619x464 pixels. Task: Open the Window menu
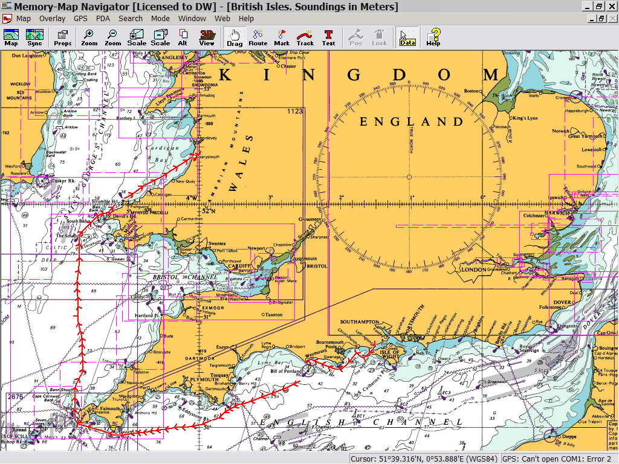coord(192,19)
